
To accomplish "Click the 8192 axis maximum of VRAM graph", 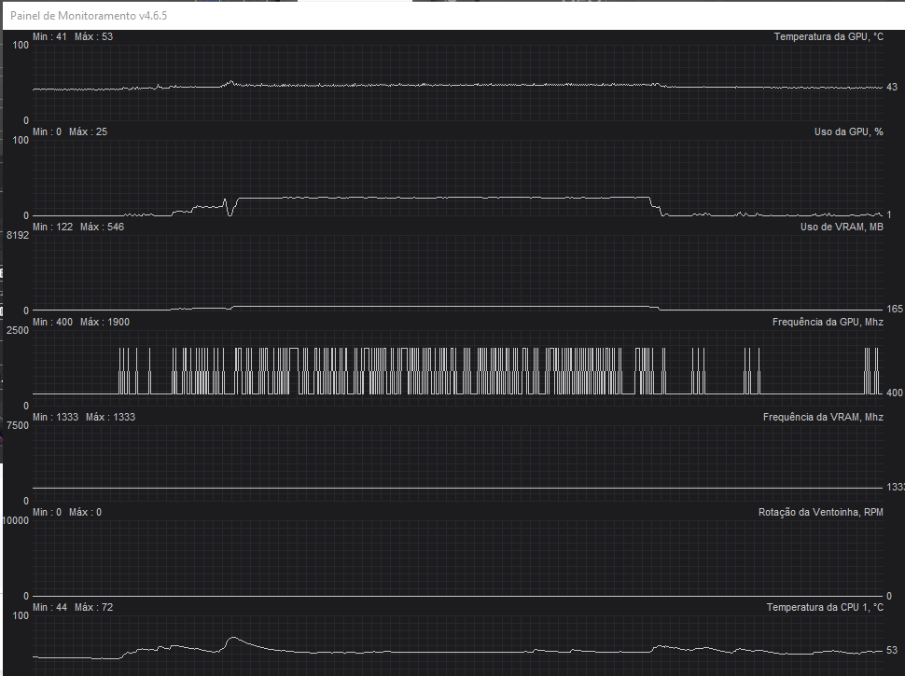I will (18, 235).
